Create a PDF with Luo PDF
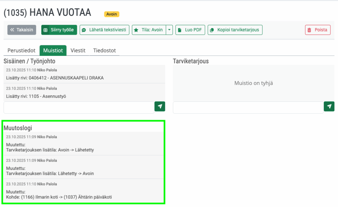This screenshot has height=207, width=338. 190,30
